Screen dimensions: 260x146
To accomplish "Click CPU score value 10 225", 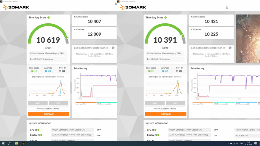I will pos(211,34).
